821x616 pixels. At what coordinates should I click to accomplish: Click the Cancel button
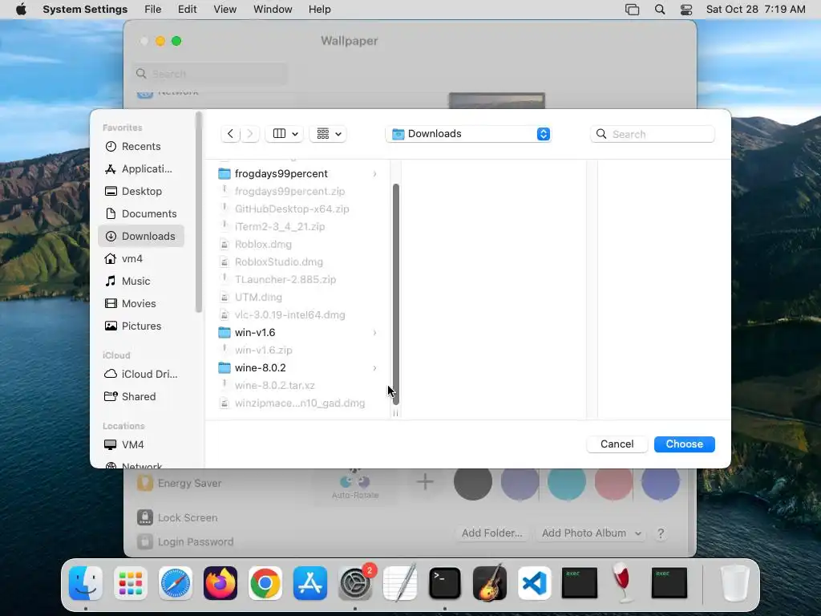617,444
